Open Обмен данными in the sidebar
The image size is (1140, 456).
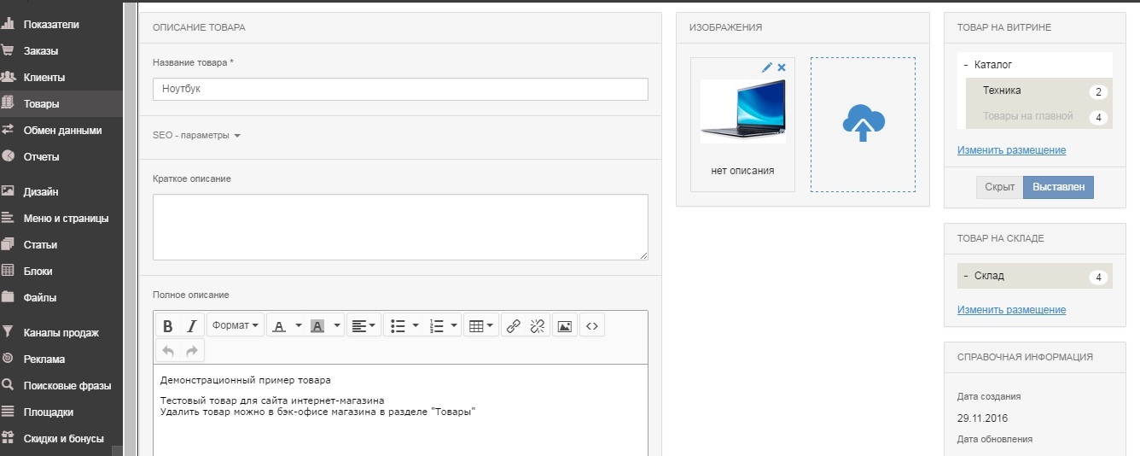[x=61, y=131]
